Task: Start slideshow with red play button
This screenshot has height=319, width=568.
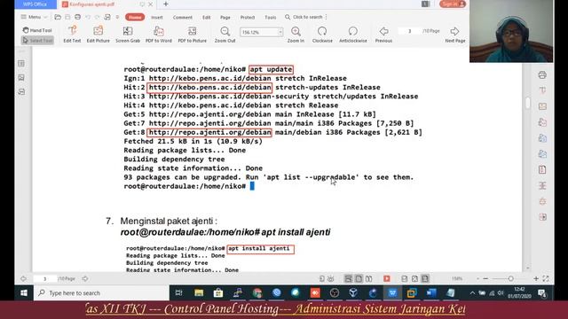Action: pos(387,278)
